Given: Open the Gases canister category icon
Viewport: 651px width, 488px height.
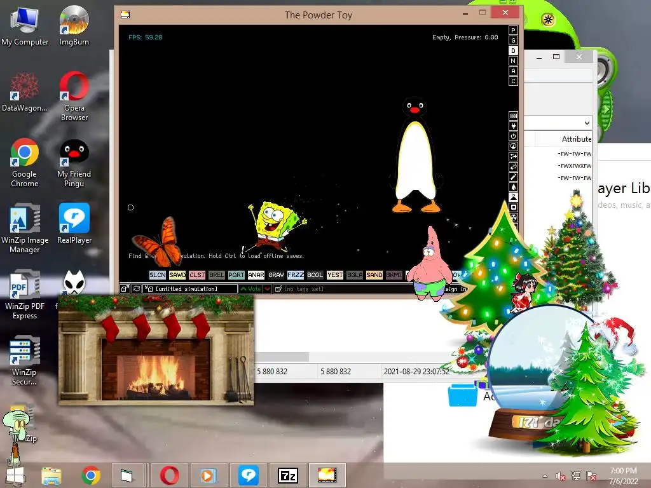Looking at the screenshot, I should click(x=513, y=177).
